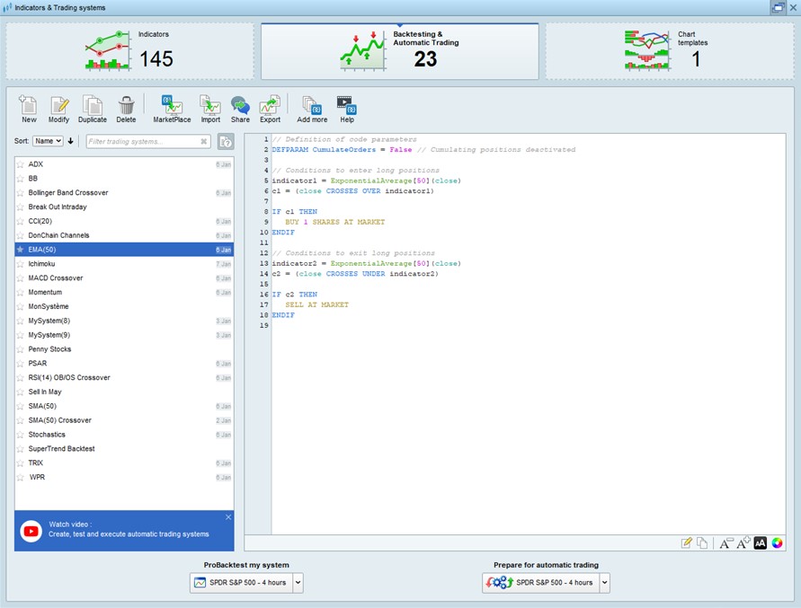Viewport: 801px width, 608px height.
Task: Open the editor color picker wheel
Action: coord(777,542)
